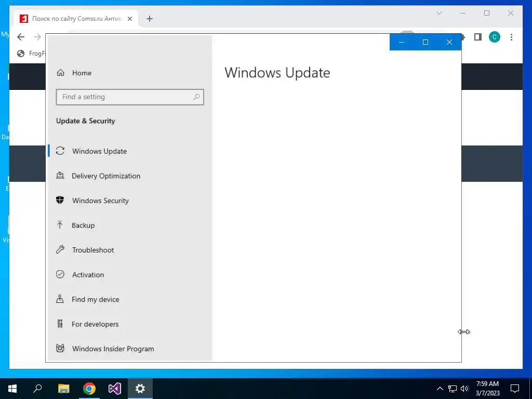
Task: Open Troubleshoot settings
Action: 130,250
